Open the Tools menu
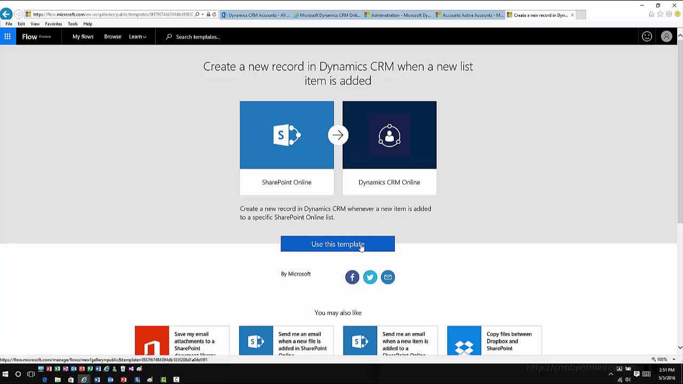Screen dimensions: 683x384 click(73, 24)
